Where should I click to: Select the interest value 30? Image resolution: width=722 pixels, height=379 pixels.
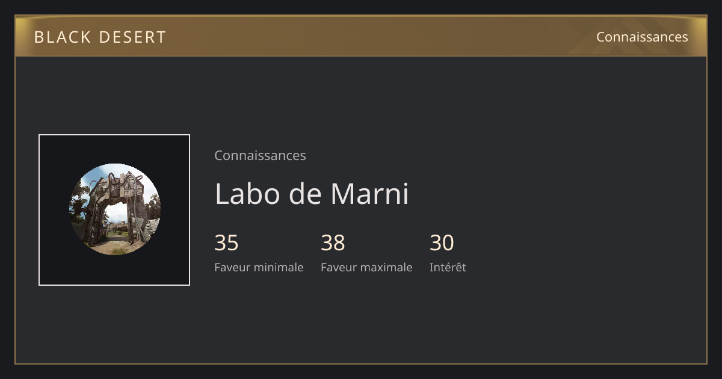pyautogui.click(x=442, y=243)
